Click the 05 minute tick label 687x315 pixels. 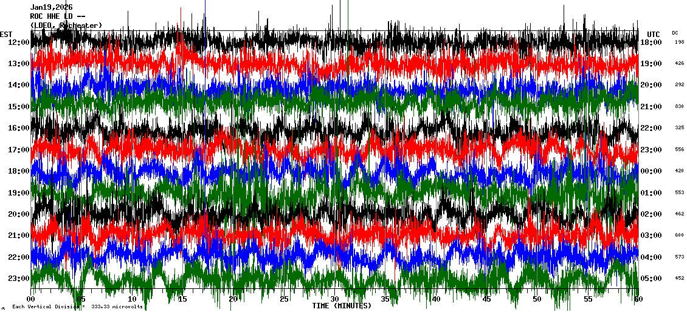click(x=81, y=299)
